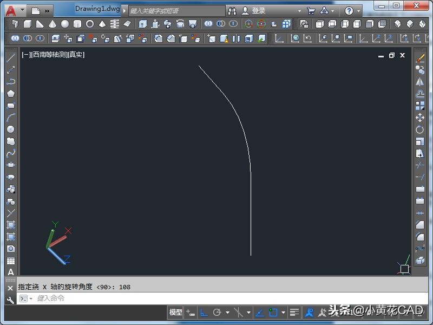Click the 模型 model space button

176,313
